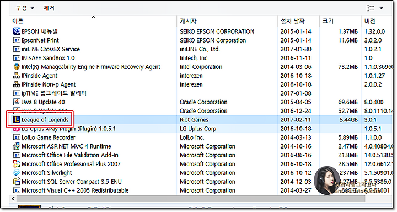
Task: Select Microsoft Silverlight name text
Action: (47, 173)
